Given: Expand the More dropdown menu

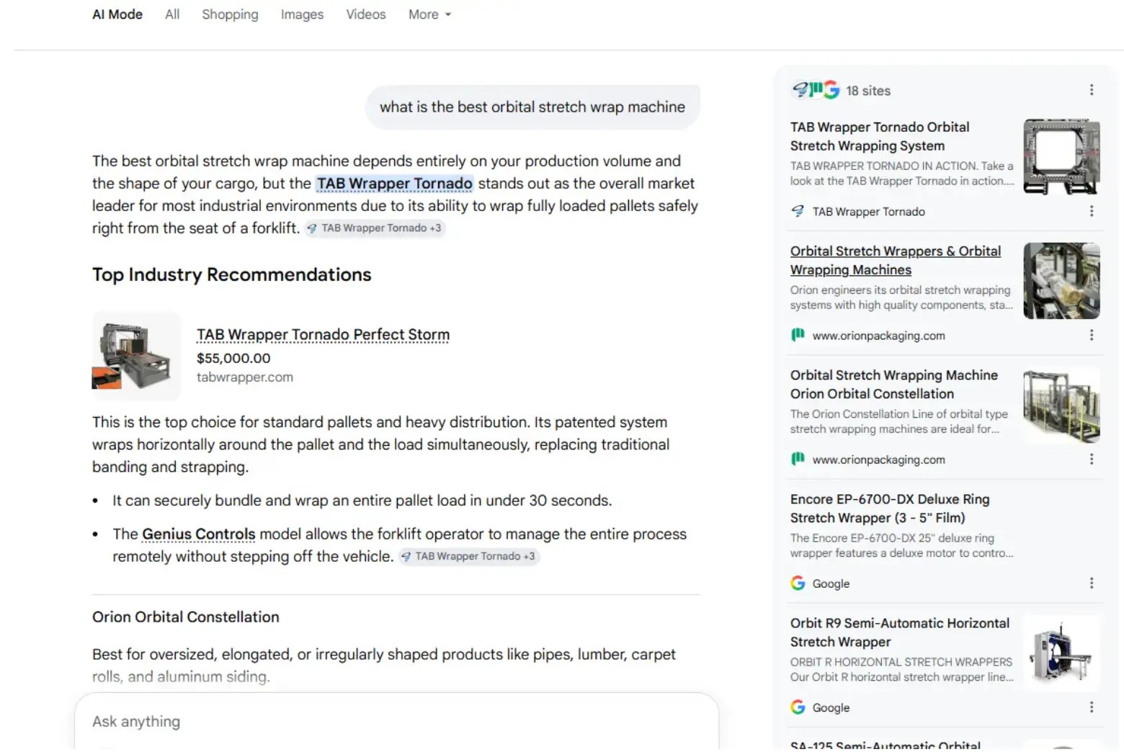Looking at the screenshot, I should pos(429,14).
